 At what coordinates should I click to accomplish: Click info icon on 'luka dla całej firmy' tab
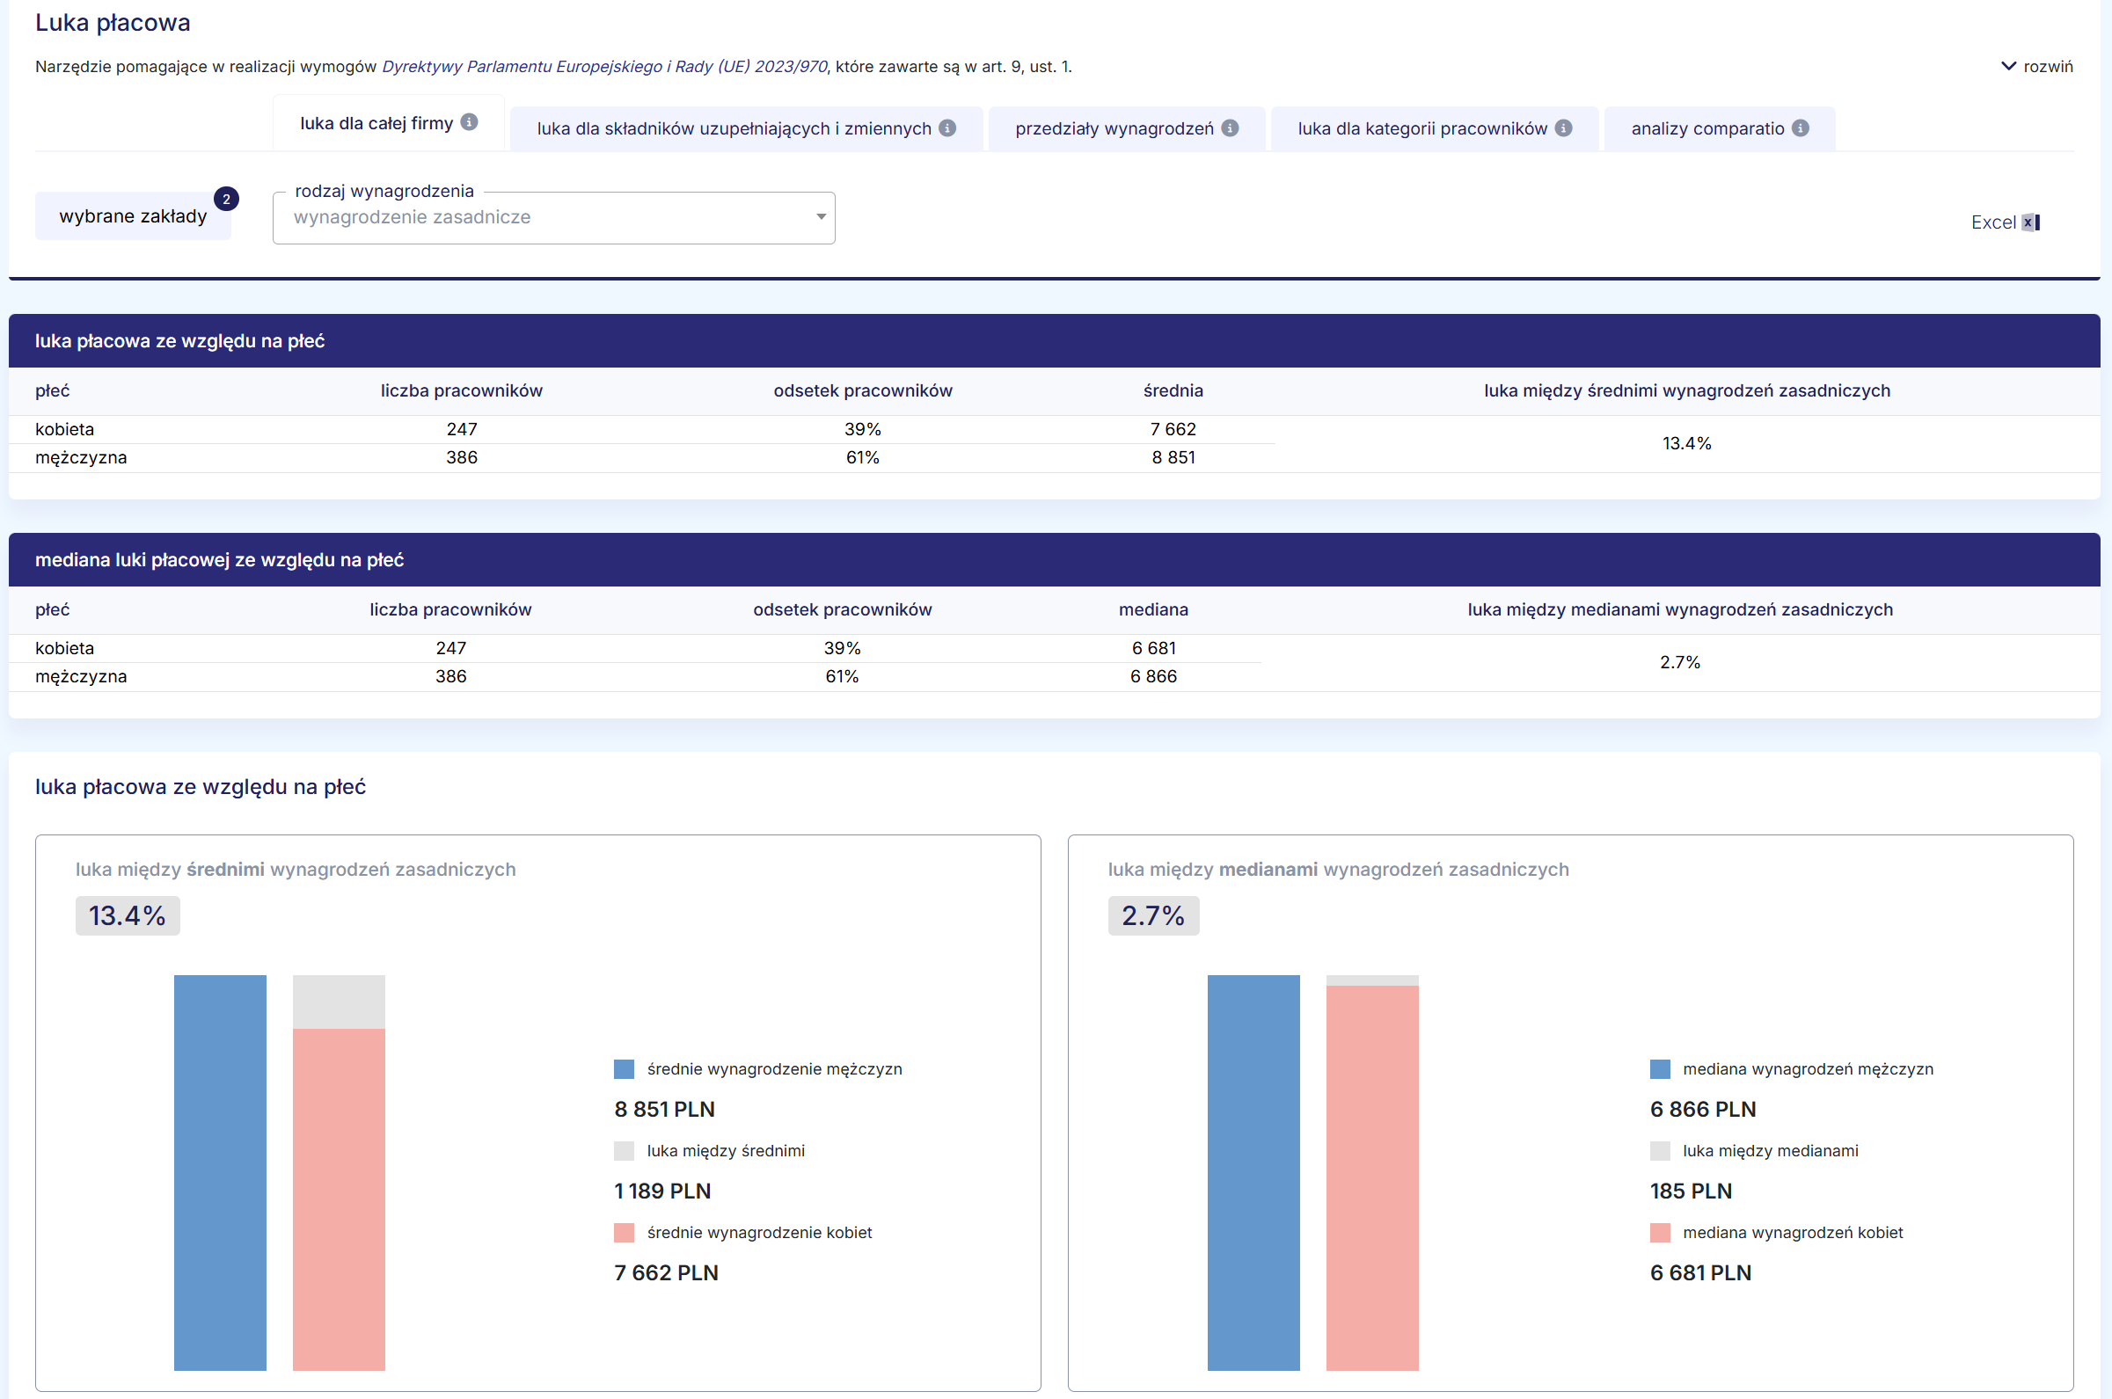[470, 122]
